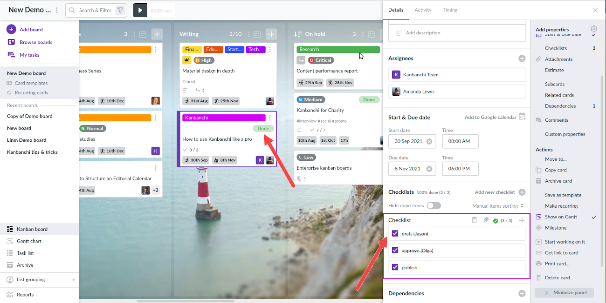Open the How to use Kanbanchi card menu
Image resolution: width=606 pixels, height=303 pixels.
[270, 118]
